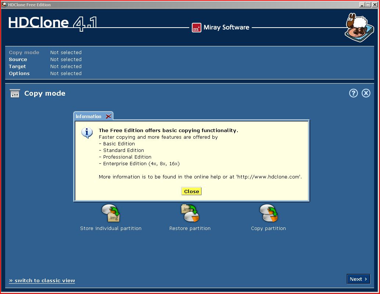Click the Store individual partition icon

pos(111,213)
